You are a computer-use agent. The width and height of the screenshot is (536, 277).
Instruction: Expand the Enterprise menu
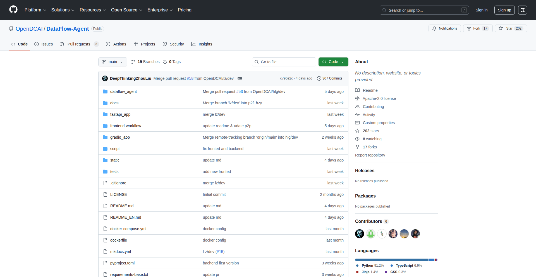[160, 10]
